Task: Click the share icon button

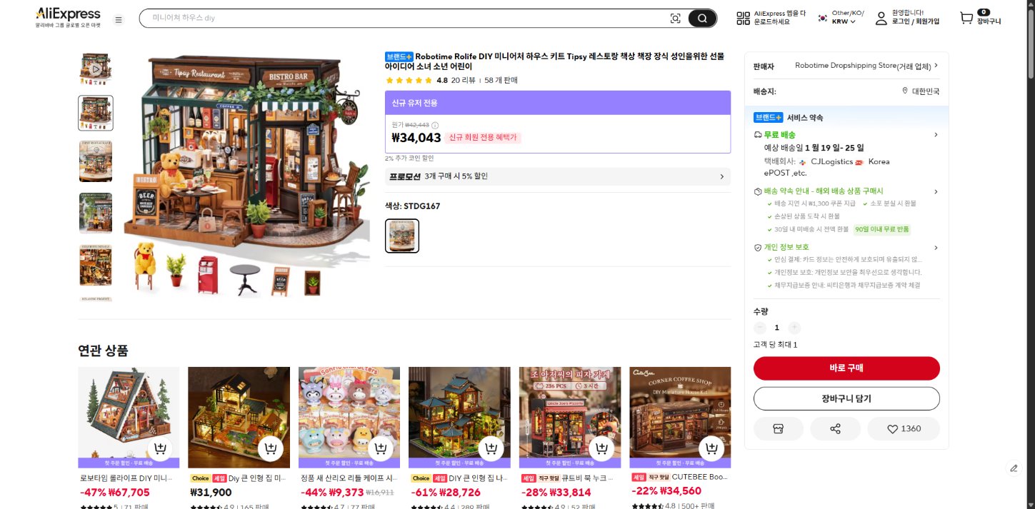Action: (835, 429)
